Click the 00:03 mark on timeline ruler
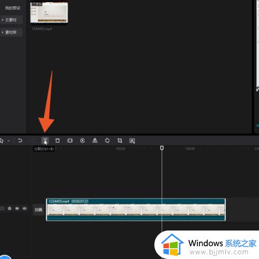The height and width of the screenshot is (259, 259). point(121,149)
